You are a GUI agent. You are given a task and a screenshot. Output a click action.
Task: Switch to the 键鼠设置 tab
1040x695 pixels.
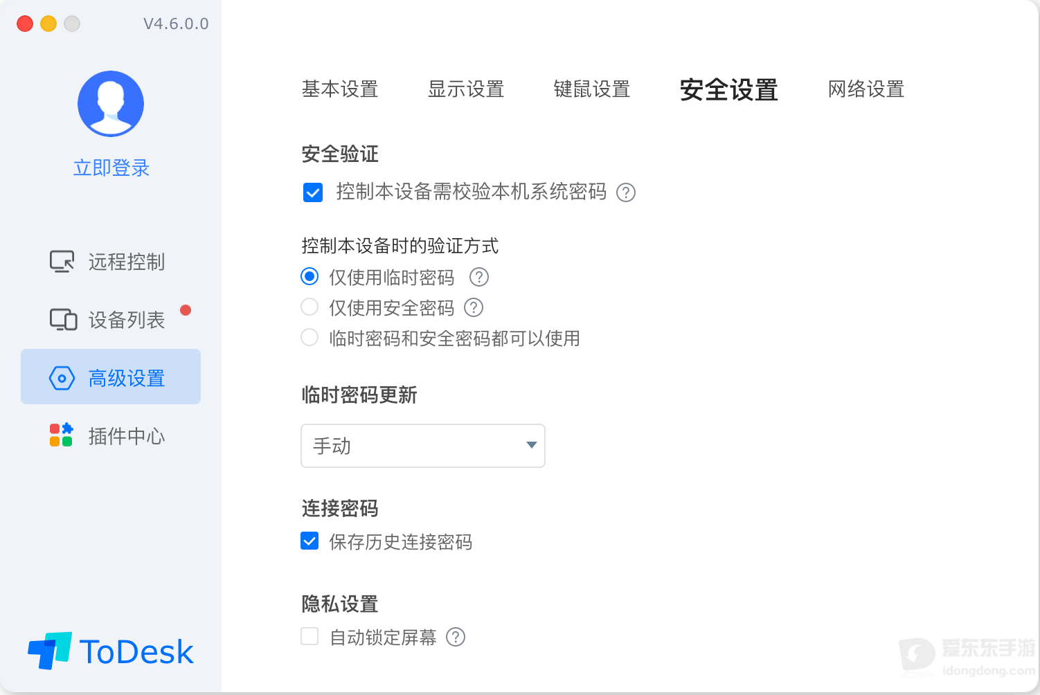coord(592,89)
